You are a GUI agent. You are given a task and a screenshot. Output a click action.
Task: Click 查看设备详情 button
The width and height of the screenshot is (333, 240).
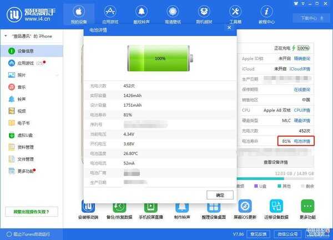pos(276,162)
